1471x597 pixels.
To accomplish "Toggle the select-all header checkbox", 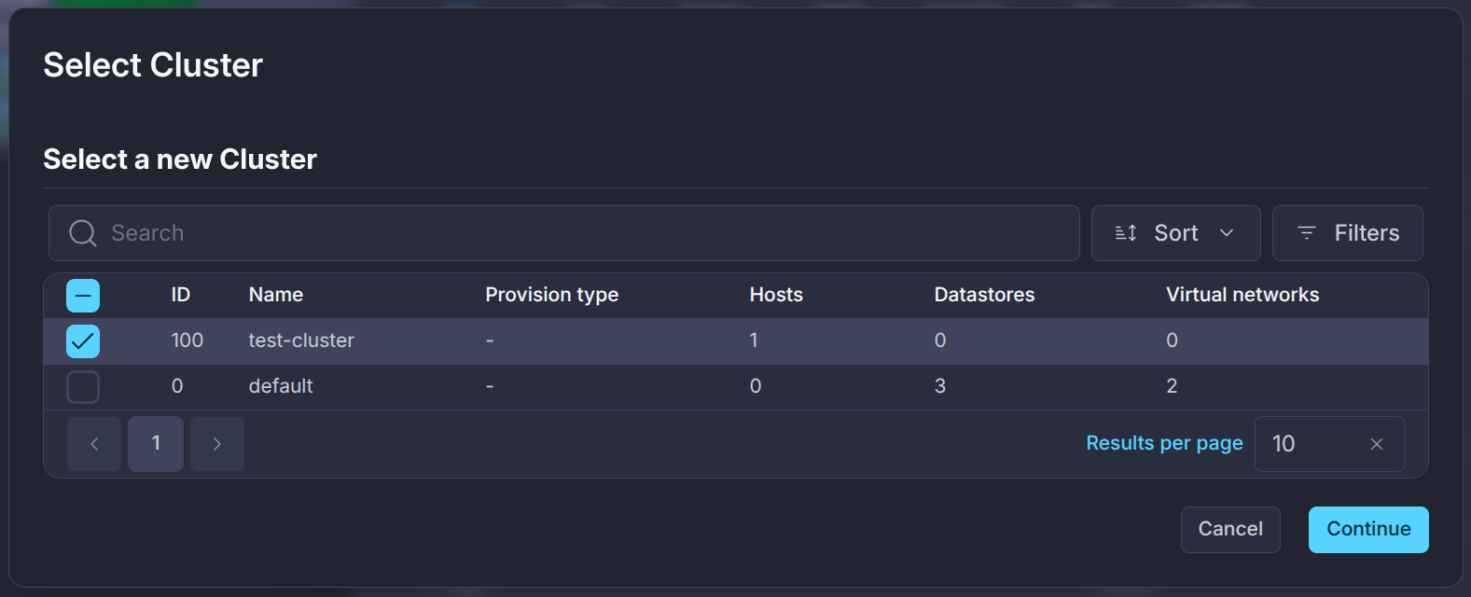I will (x=83, y=296).
